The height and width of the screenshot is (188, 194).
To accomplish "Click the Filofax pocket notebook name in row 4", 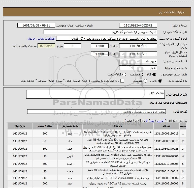I will 118,156.
